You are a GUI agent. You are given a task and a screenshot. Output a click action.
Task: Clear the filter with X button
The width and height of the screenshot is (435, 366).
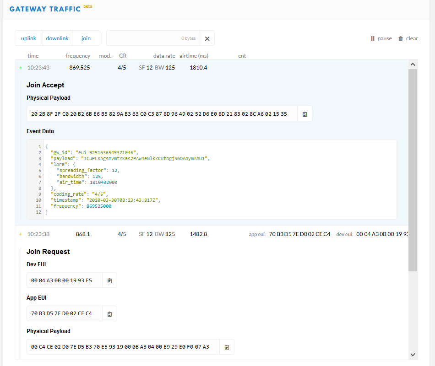pyautogui.click(x=207, y=38)
